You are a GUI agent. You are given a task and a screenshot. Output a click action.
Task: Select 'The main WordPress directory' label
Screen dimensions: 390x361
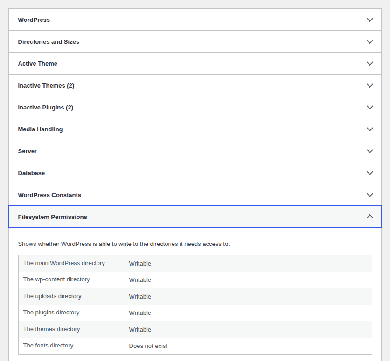[x=64, y=263]
